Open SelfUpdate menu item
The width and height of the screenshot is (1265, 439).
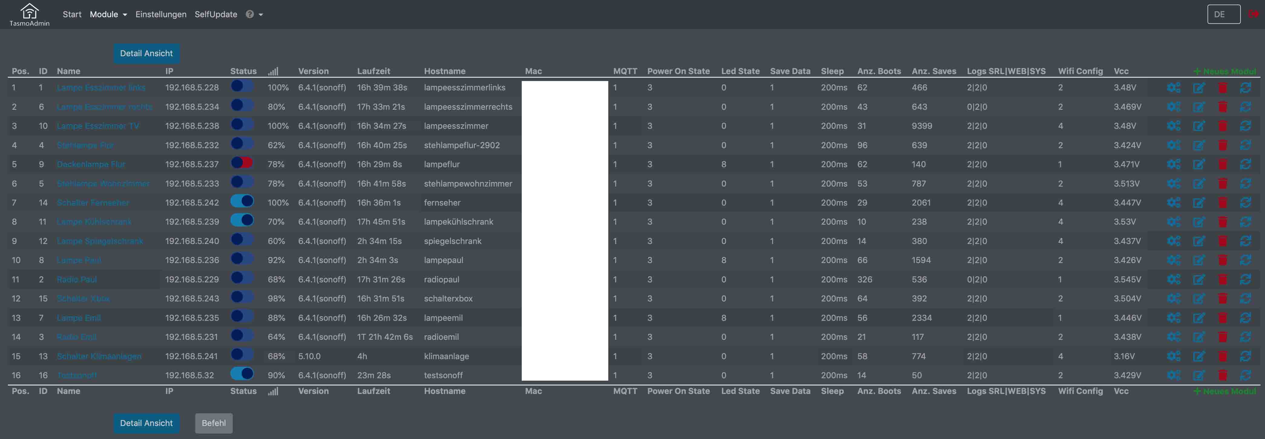[x=215, y=14]
